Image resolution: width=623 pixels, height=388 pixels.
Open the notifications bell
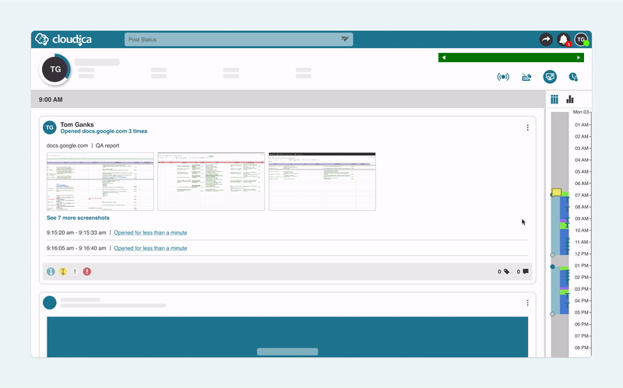pyautogui.click(x=563, y=40)
